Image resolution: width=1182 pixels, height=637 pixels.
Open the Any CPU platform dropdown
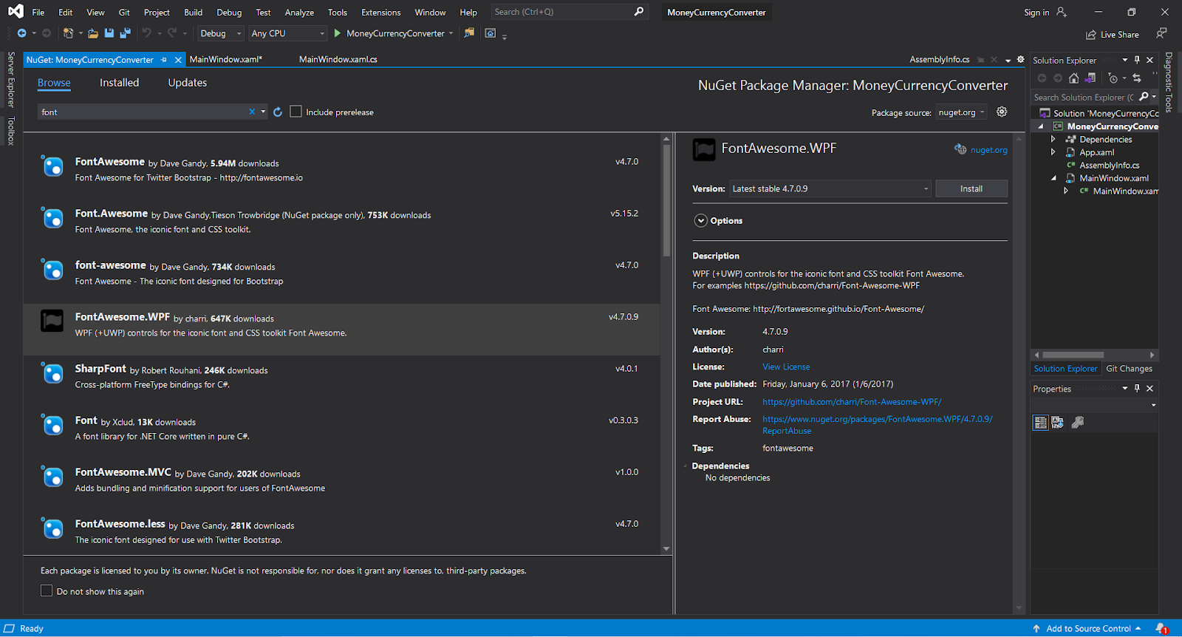point(287,33)
